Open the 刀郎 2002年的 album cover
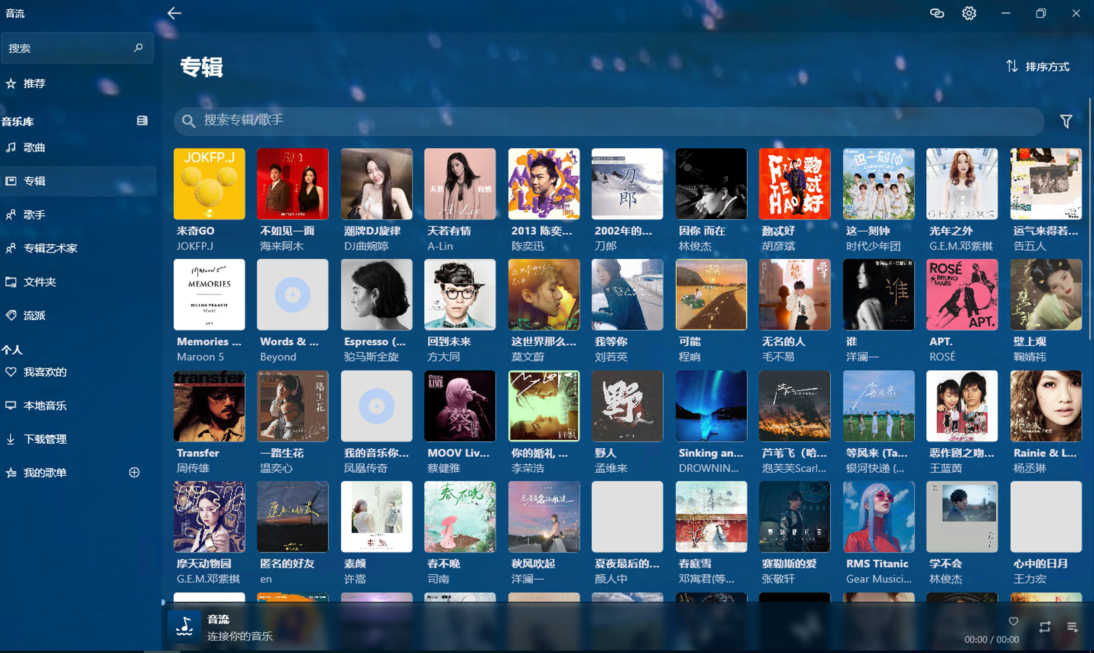 pos(627,184)
